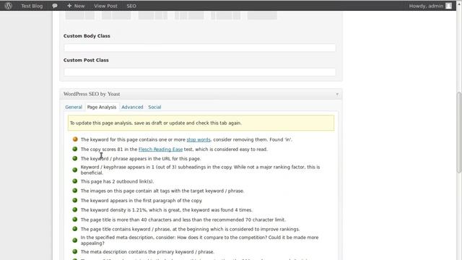Open the WordPress logo menu
Viewport: 462px width, 260px height.
click(x=8, y=6)
